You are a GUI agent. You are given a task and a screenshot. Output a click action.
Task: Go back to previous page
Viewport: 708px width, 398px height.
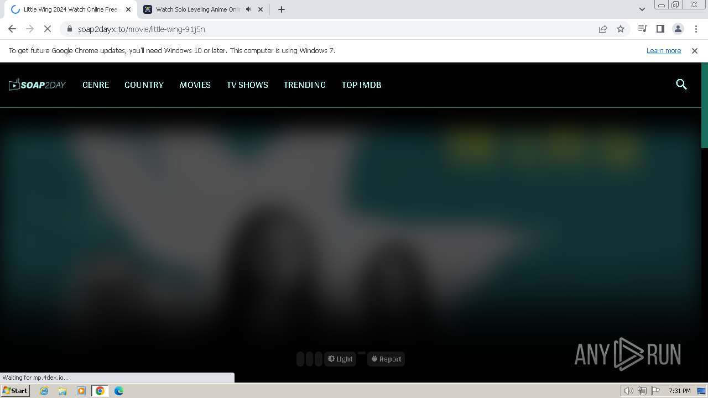point(12,29)
